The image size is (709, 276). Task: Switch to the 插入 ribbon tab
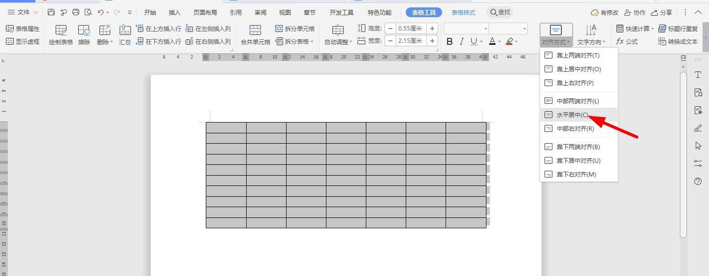click(x=174, y=12)
